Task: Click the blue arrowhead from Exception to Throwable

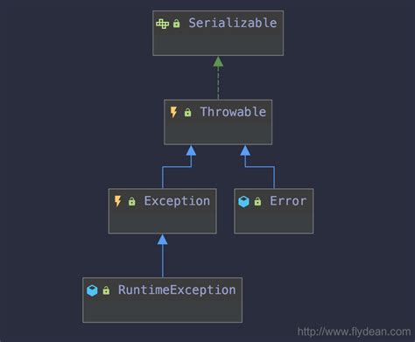Action: coord(191,150)
